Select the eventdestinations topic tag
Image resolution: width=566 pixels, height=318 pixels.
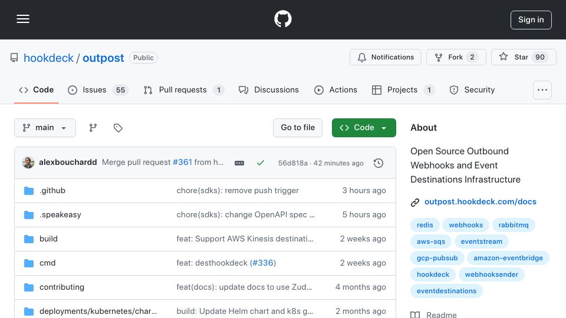point(446,291)
